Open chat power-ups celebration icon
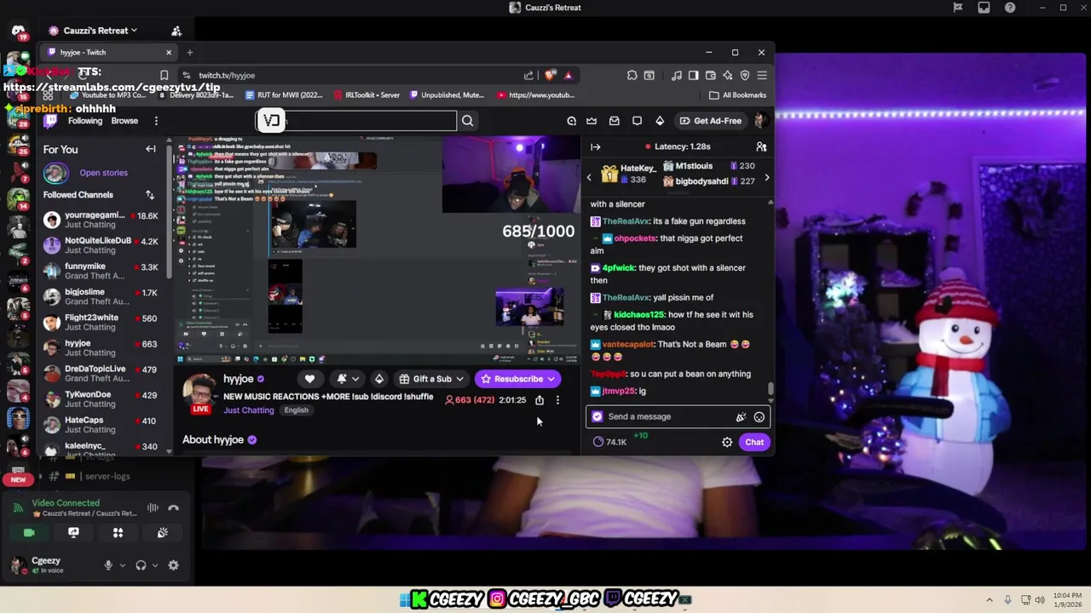This screenshot has width=1091, height=613. [741, 417]
